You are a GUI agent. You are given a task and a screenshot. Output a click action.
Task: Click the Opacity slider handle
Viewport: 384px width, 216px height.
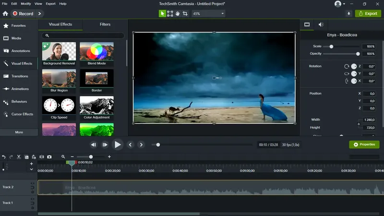click(x=358, y=54)
